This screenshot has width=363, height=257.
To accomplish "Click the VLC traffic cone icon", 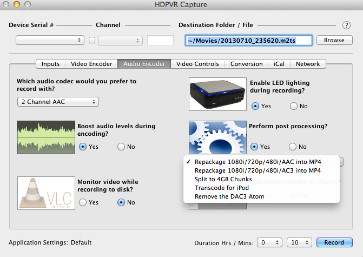I will 45,193.
